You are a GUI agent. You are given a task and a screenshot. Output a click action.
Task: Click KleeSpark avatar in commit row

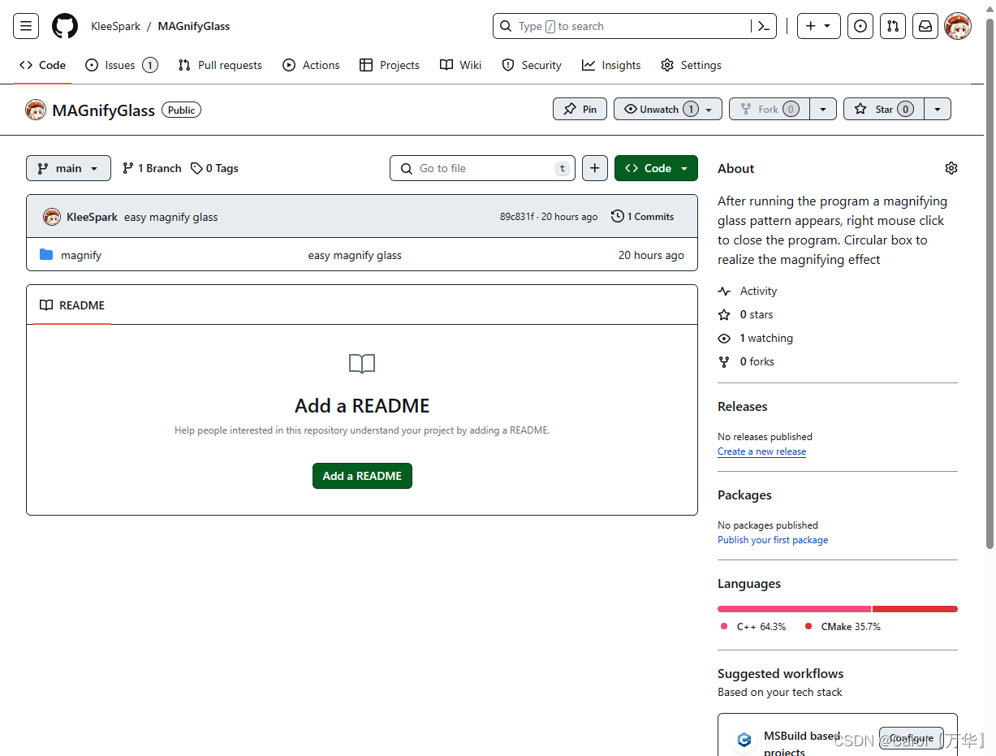coord(52,217)
